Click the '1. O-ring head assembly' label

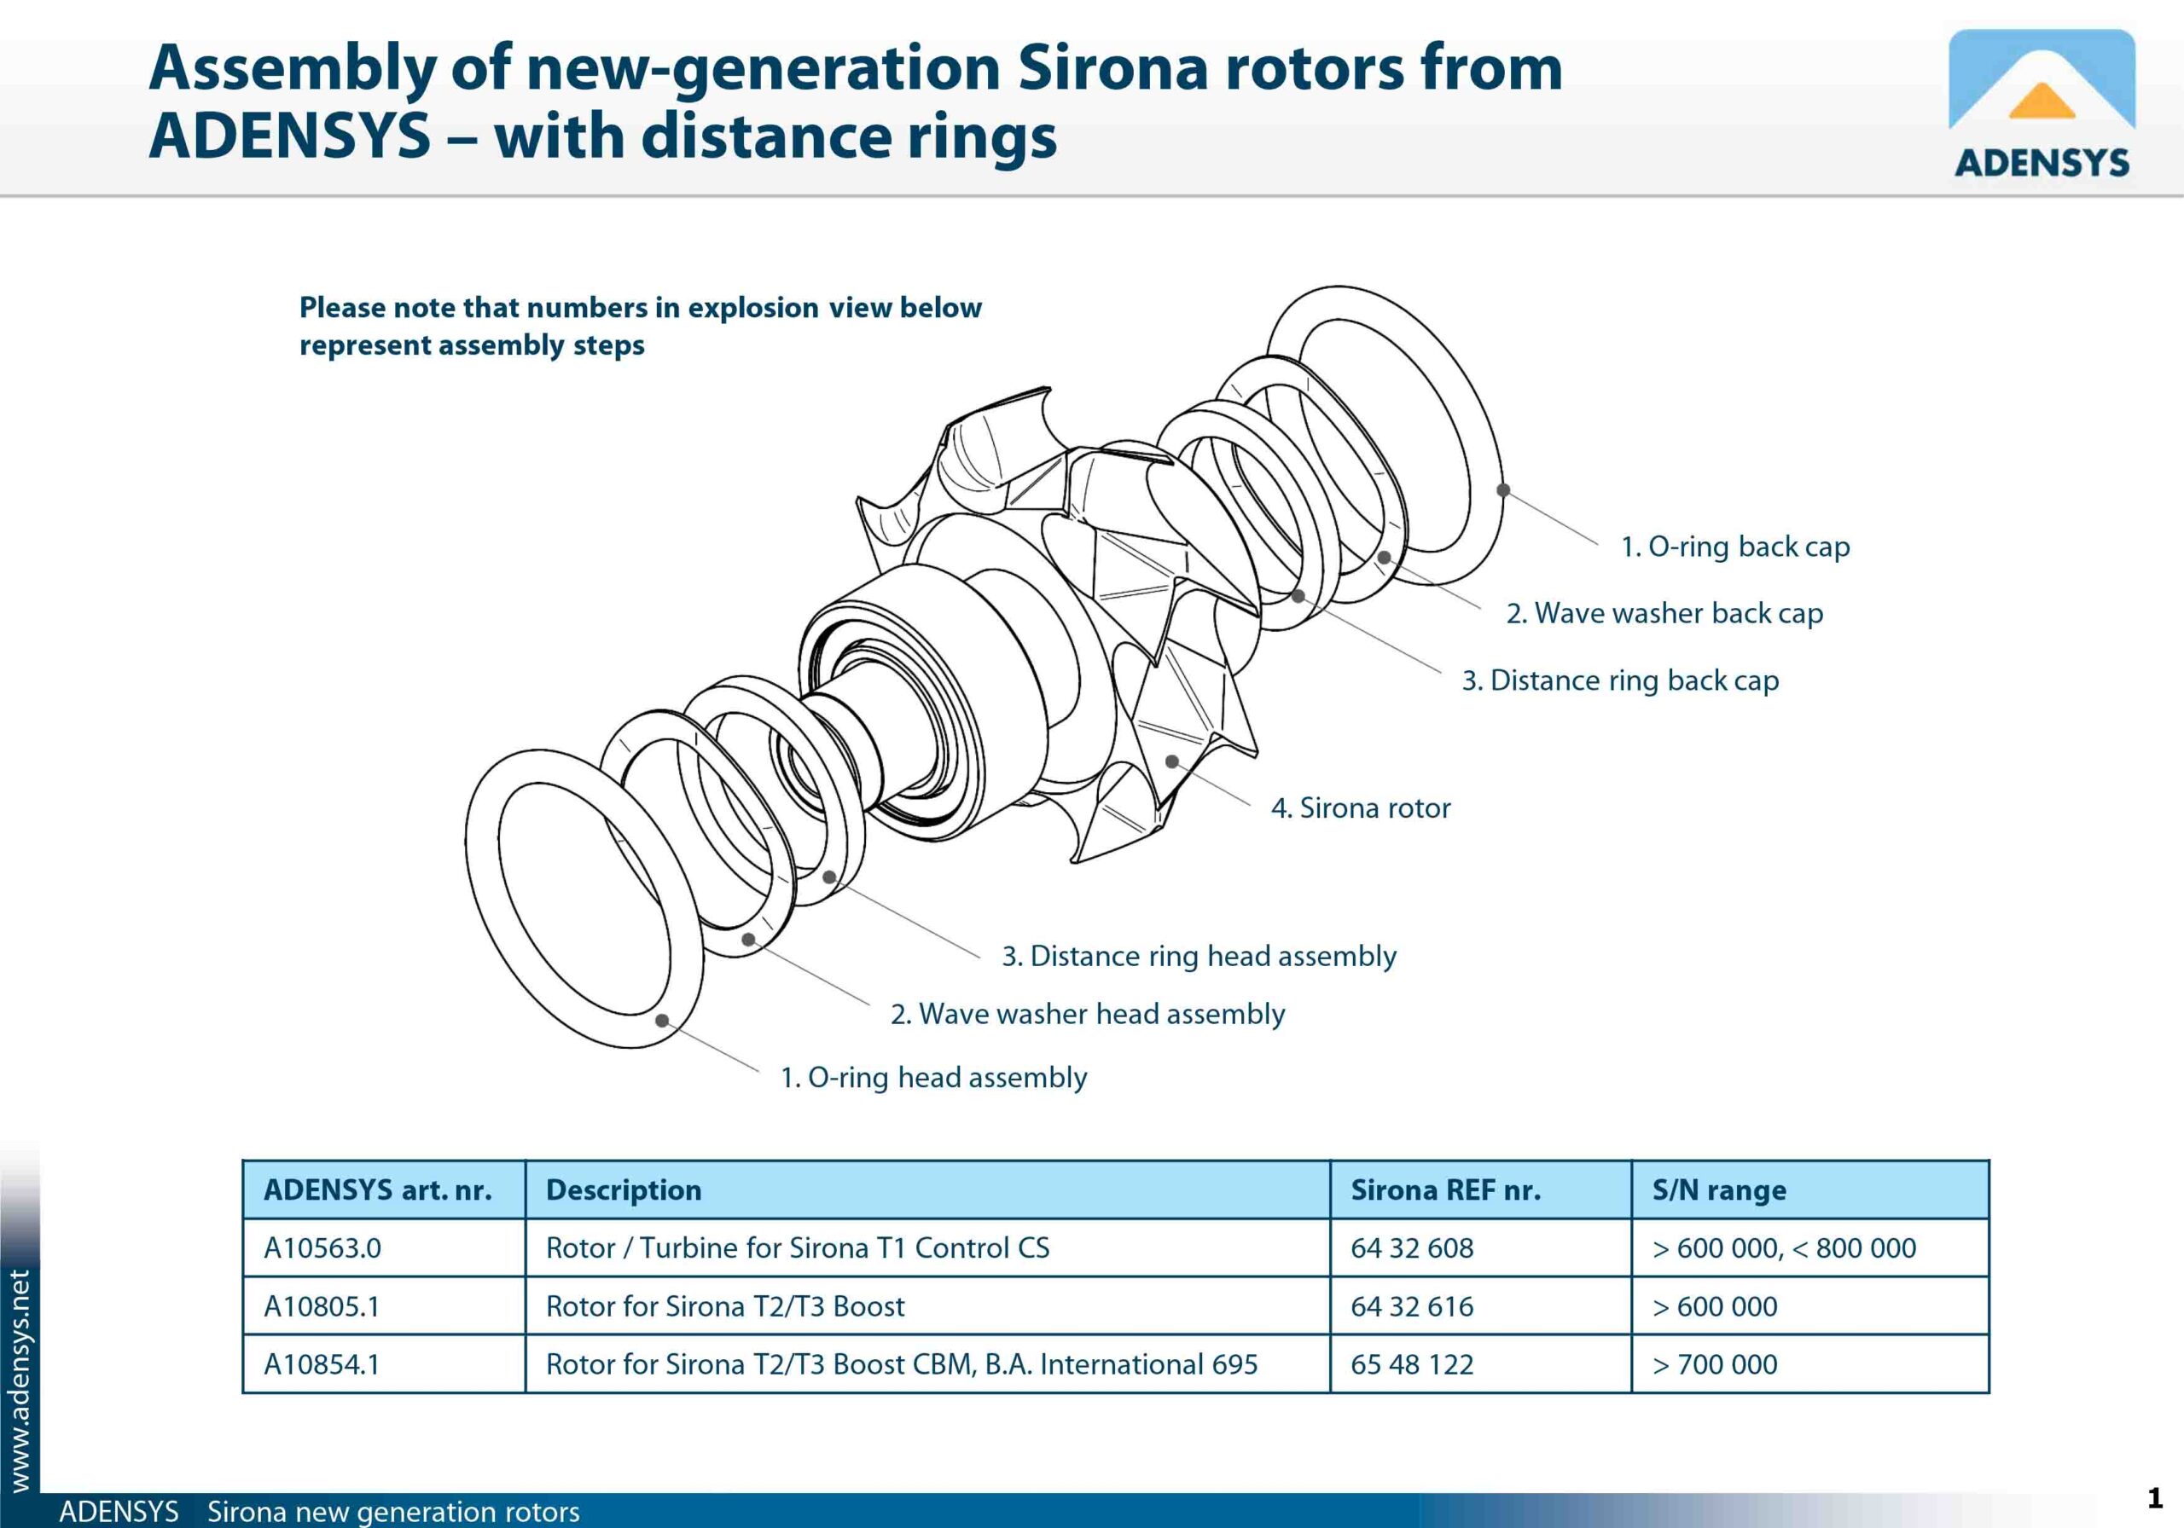point(933,1077)
